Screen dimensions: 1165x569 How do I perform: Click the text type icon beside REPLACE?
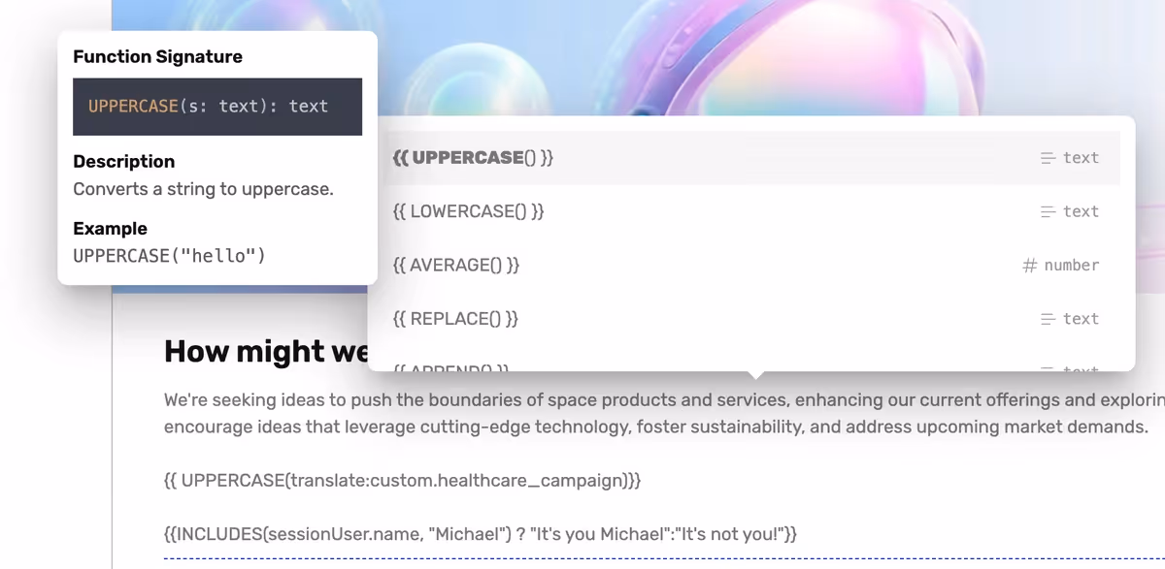tap(1048, 319)
